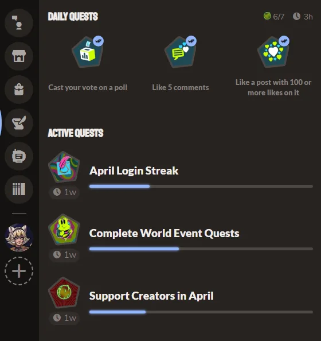Image resolution: width=321 pixels, height=341 pixels.
Task: Click the 3h daily timer clock
Action: pyautogui.click(x=303, y=17)
